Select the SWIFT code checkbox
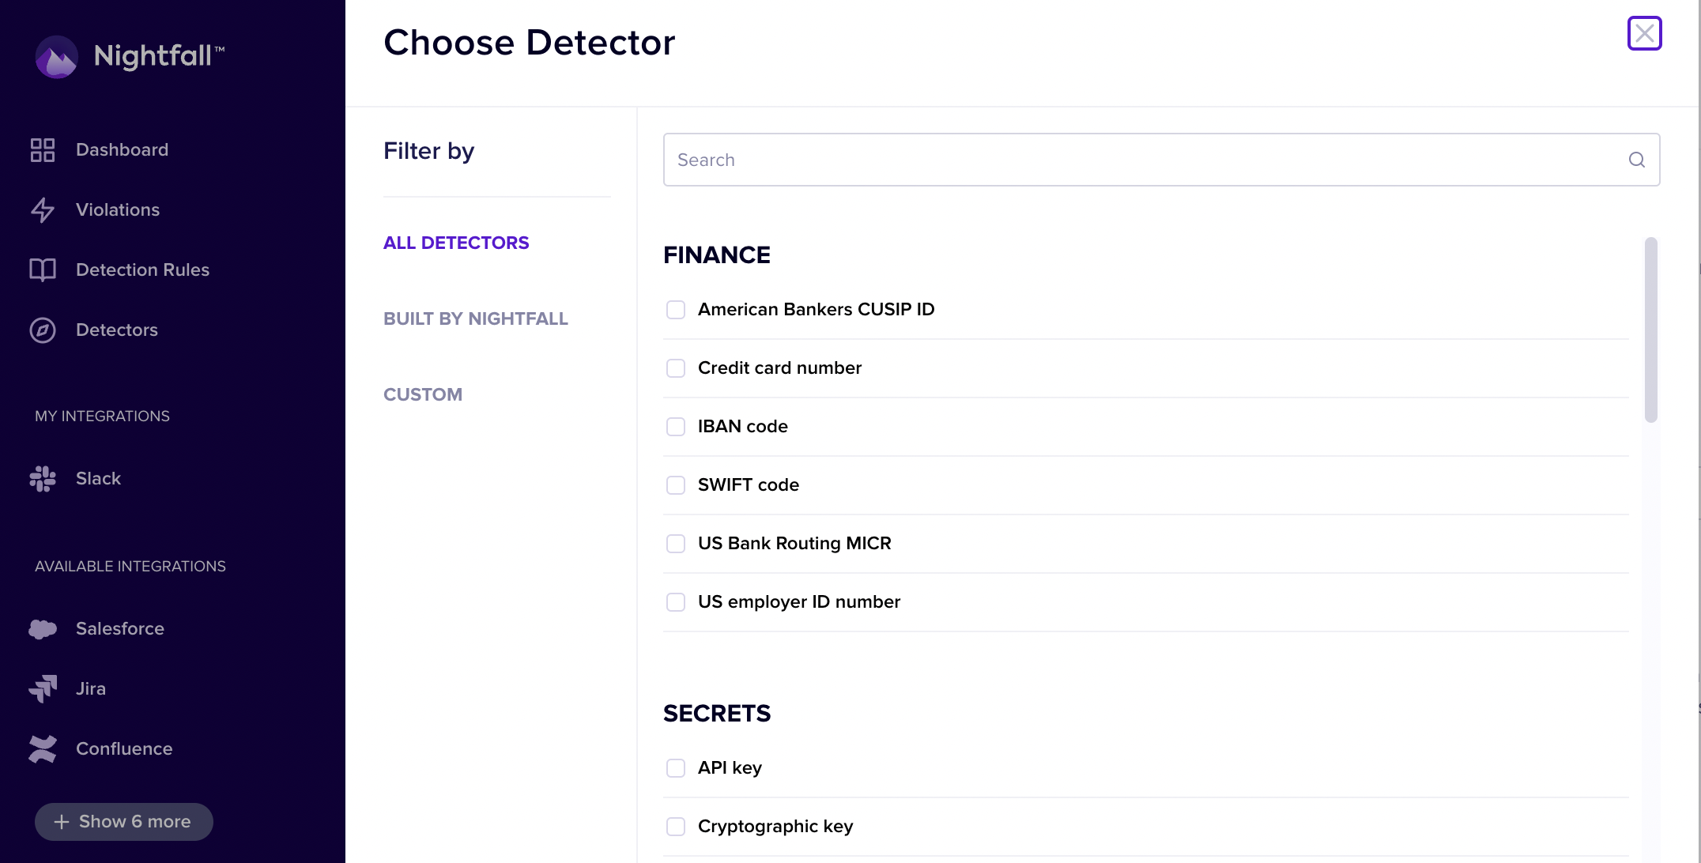Image resolution: width=1701 pixels, height=863 pixels. pyautogui.click(x=676, y=485)
